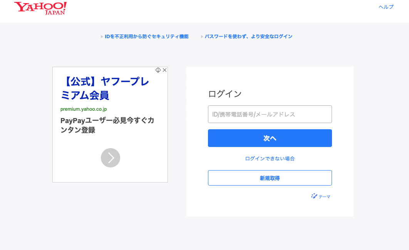Open the テーマ theme link text
409x250 pixels.
[x=325, y=197]
